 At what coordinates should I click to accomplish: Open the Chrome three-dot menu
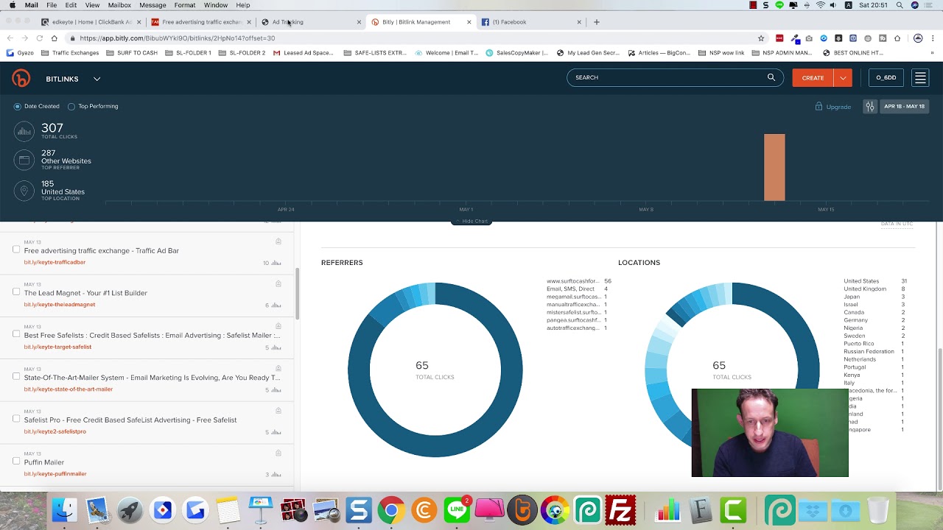pos(932,38)
